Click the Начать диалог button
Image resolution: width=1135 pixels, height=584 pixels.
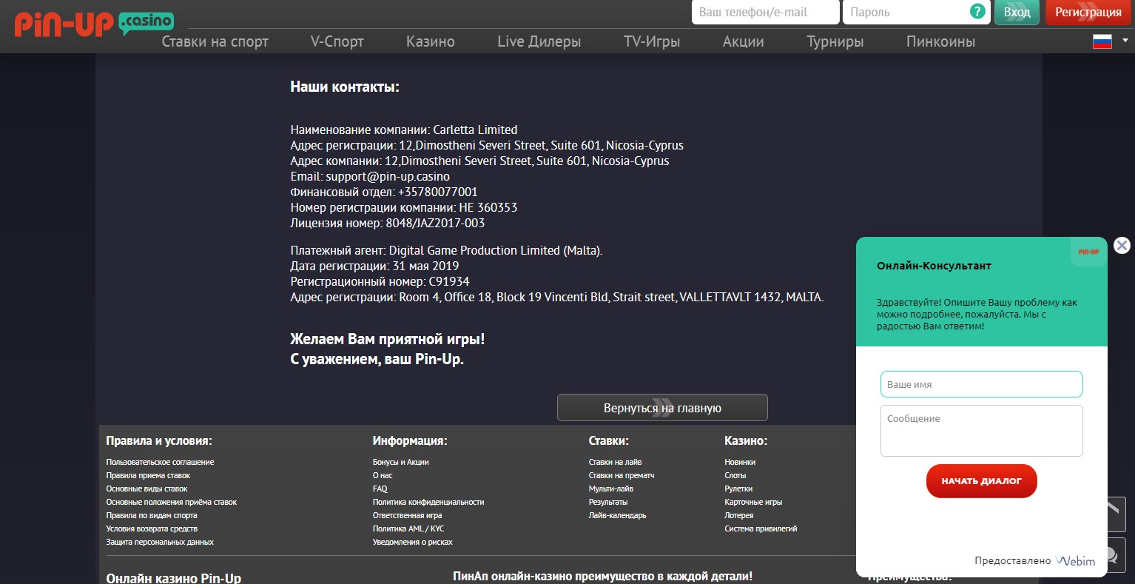[981, 481]
